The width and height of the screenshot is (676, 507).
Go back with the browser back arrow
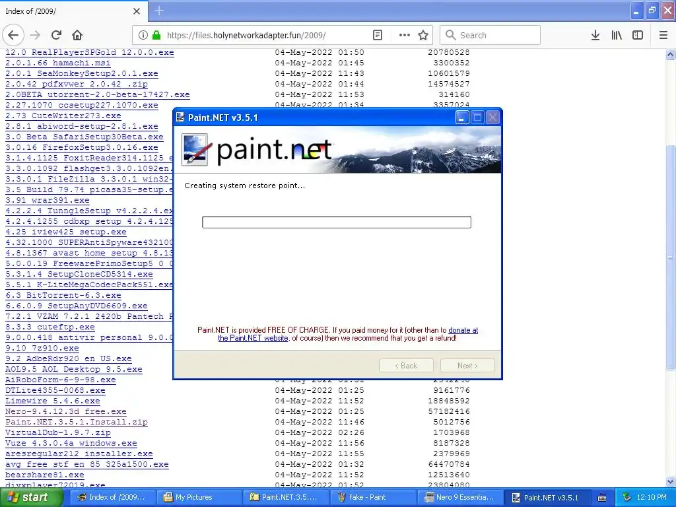[13, 35]
